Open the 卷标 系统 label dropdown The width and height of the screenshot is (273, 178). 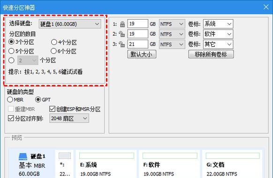[218, 24]
